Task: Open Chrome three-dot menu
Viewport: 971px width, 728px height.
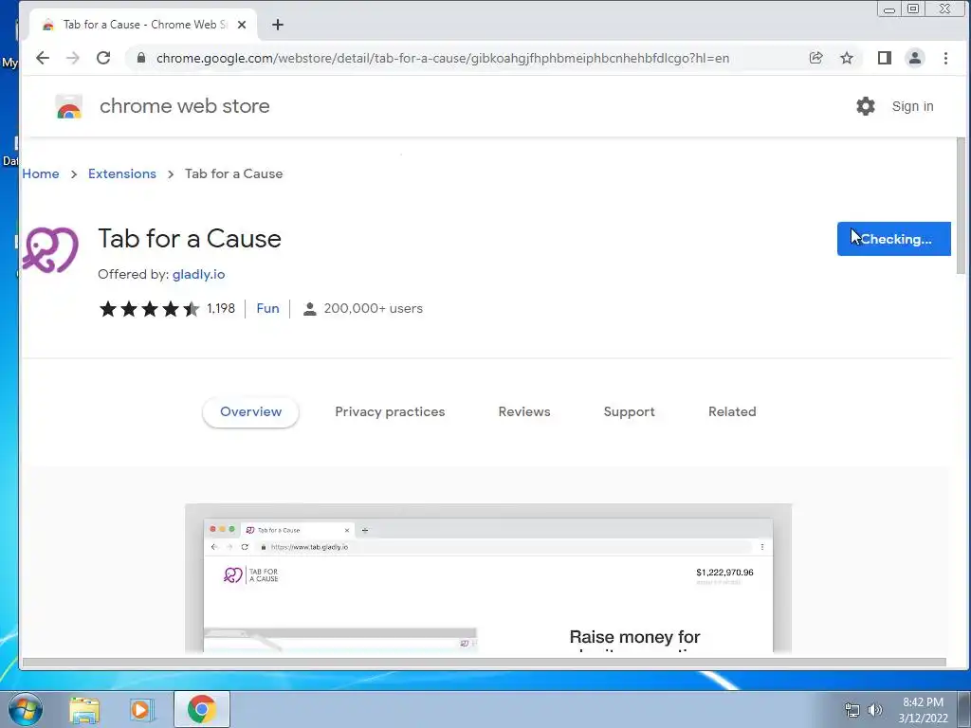Action: pos(945,58)
